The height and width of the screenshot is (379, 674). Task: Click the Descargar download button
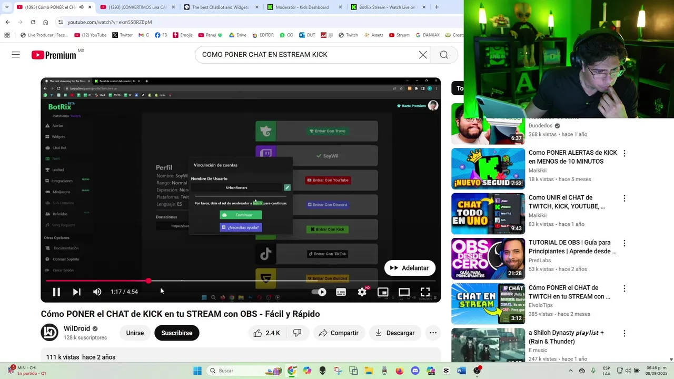click(x=395, y=333)
